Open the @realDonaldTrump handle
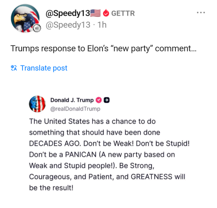The height and width of the screenshot is (208, 217). (75, 109)
